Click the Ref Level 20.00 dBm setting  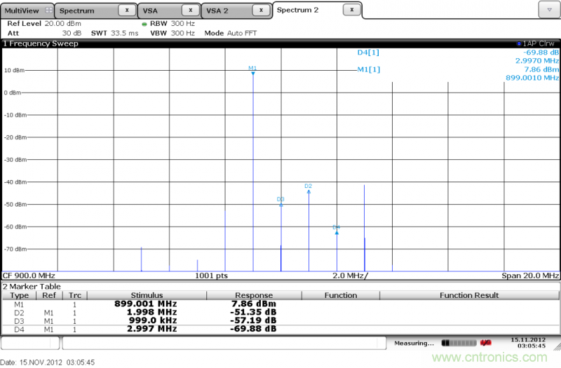[35, 23]
